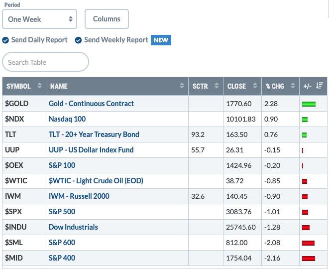329x270 pixels.
Task: Click the +/- descending sort icon
Action: [320, 86]
